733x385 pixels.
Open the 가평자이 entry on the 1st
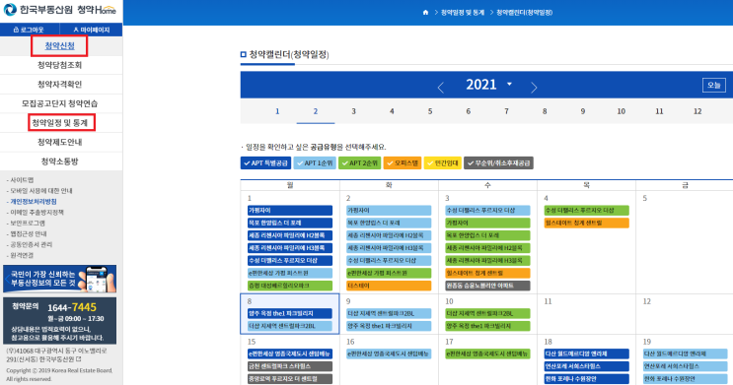point(290,211)
